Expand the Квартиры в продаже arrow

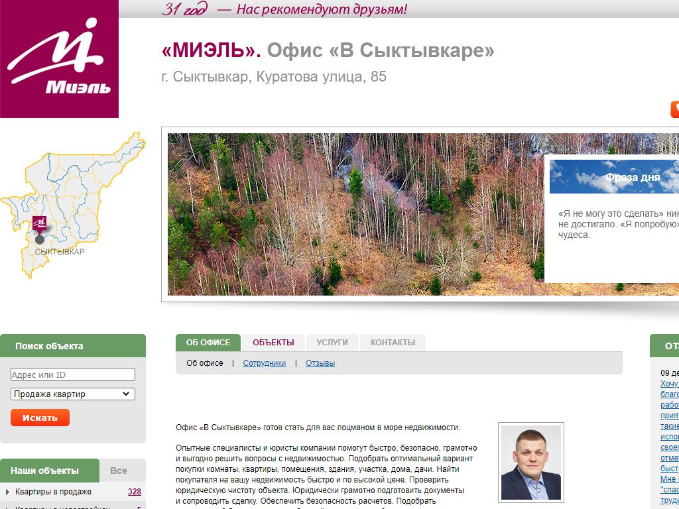coord(7,492)
